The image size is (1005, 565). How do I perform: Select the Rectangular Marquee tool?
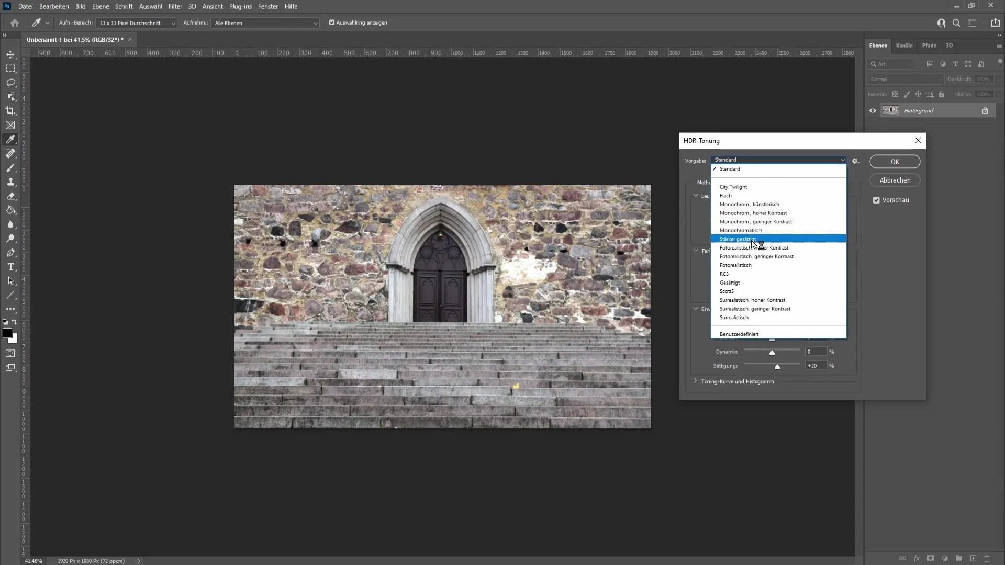pyautogui.click(x=10, y=69)
